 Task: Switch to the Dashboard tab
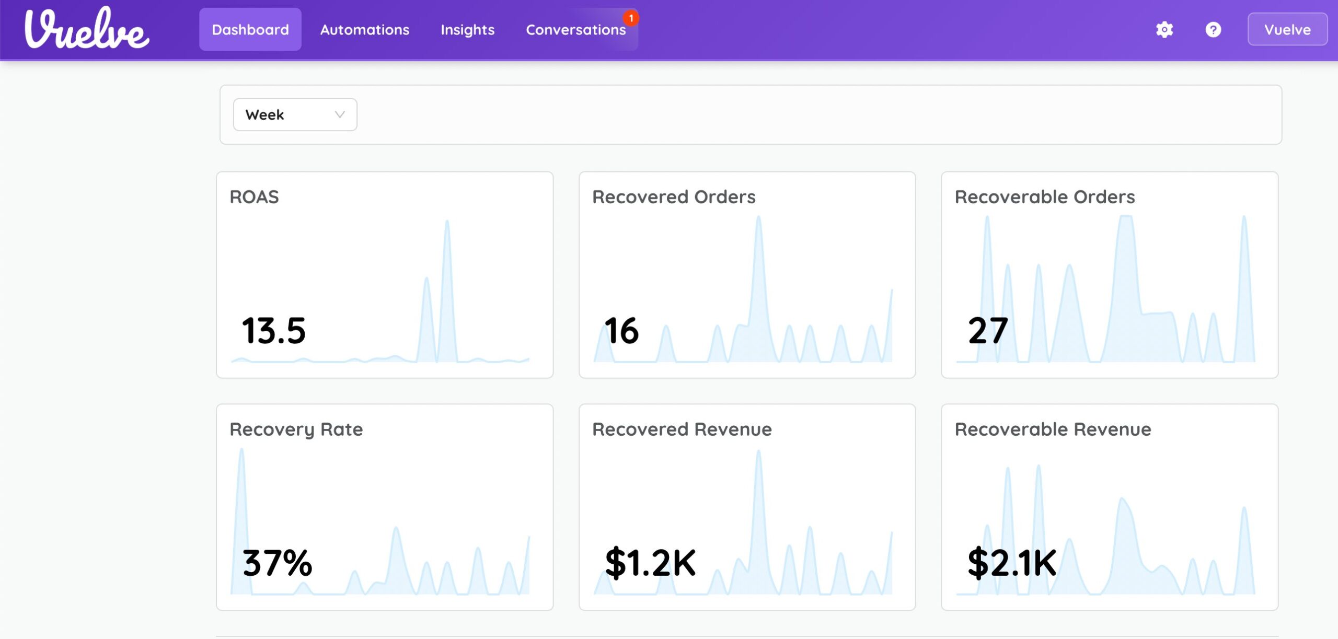250,30
